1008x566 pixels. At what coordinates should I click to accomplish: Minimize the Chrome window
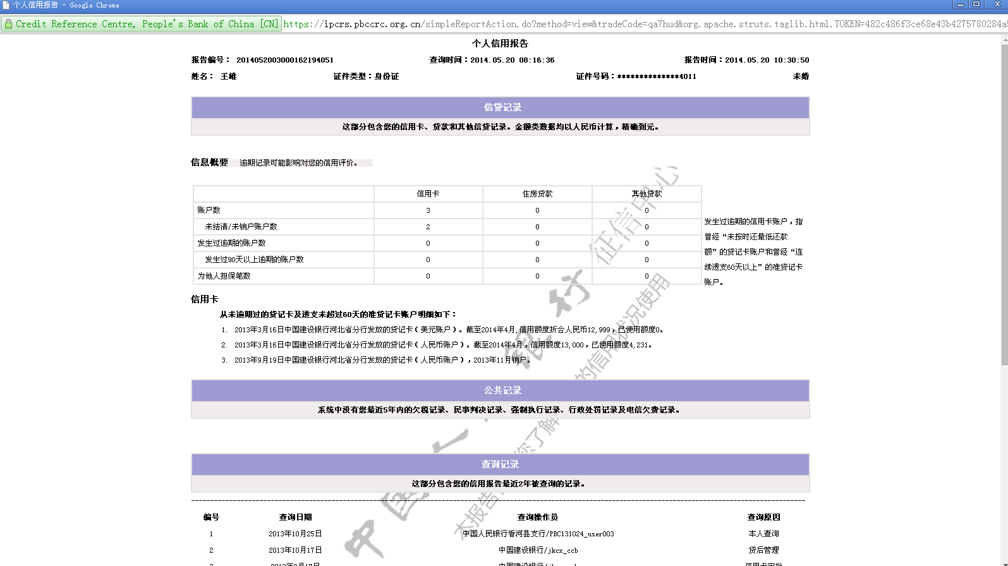click(961, 4)
